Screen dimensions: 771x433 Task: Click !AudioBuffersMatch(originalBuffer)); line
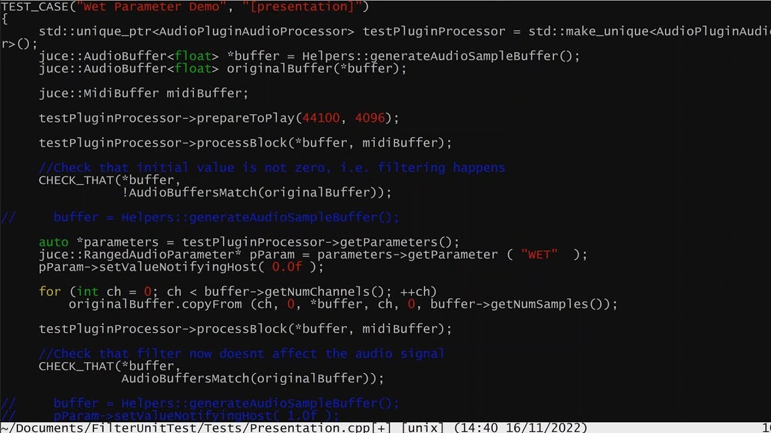point(257,192)
